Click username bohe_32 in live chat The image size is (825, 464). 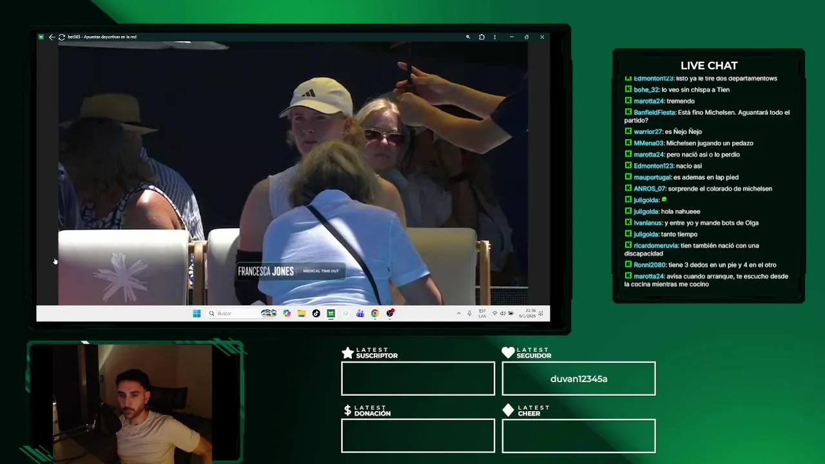(x=646, y=90)
